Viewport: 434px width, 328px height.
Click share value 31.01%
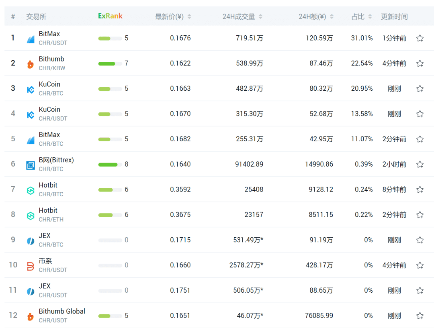pyautogui.click(x=362, y=38)
